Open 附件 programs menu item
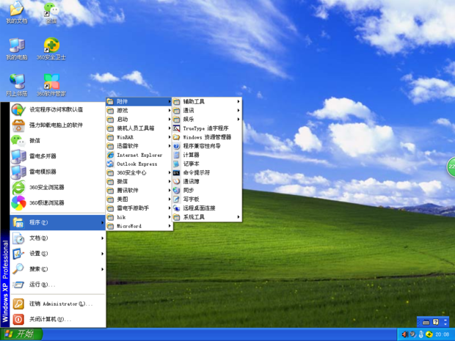Image resolution: width=455 pixels, height=341 pixels. point(139,101)
